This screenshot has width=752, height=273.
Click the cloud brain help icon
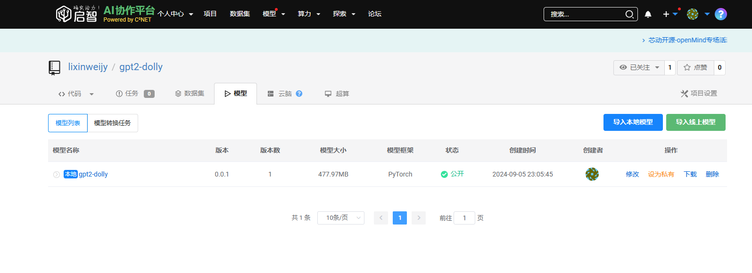coord(299,94)
